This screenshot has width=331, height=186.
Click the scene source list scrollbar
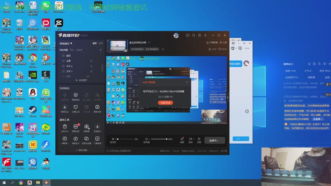click(x=102, y=68)
